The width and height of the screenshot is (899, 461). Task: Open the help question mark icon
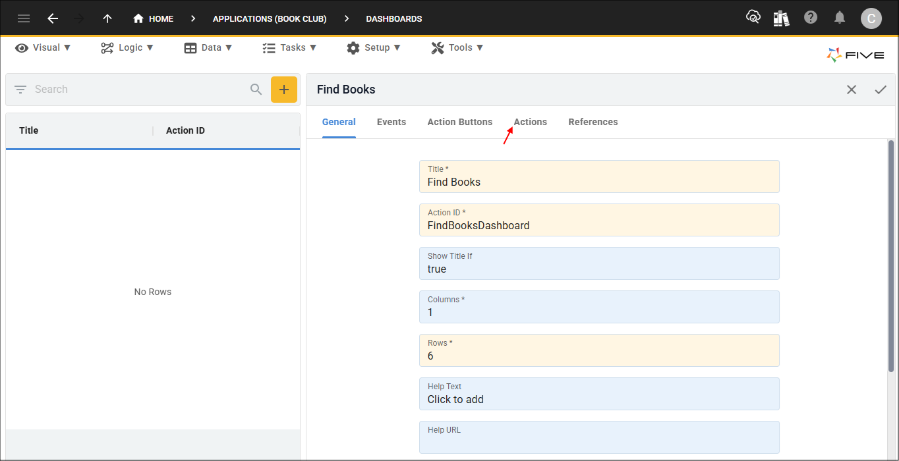811,17
